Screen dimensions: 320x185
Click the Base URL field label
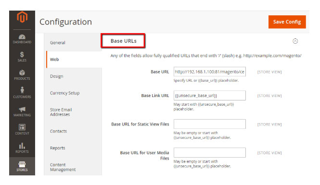pos(160,72)
